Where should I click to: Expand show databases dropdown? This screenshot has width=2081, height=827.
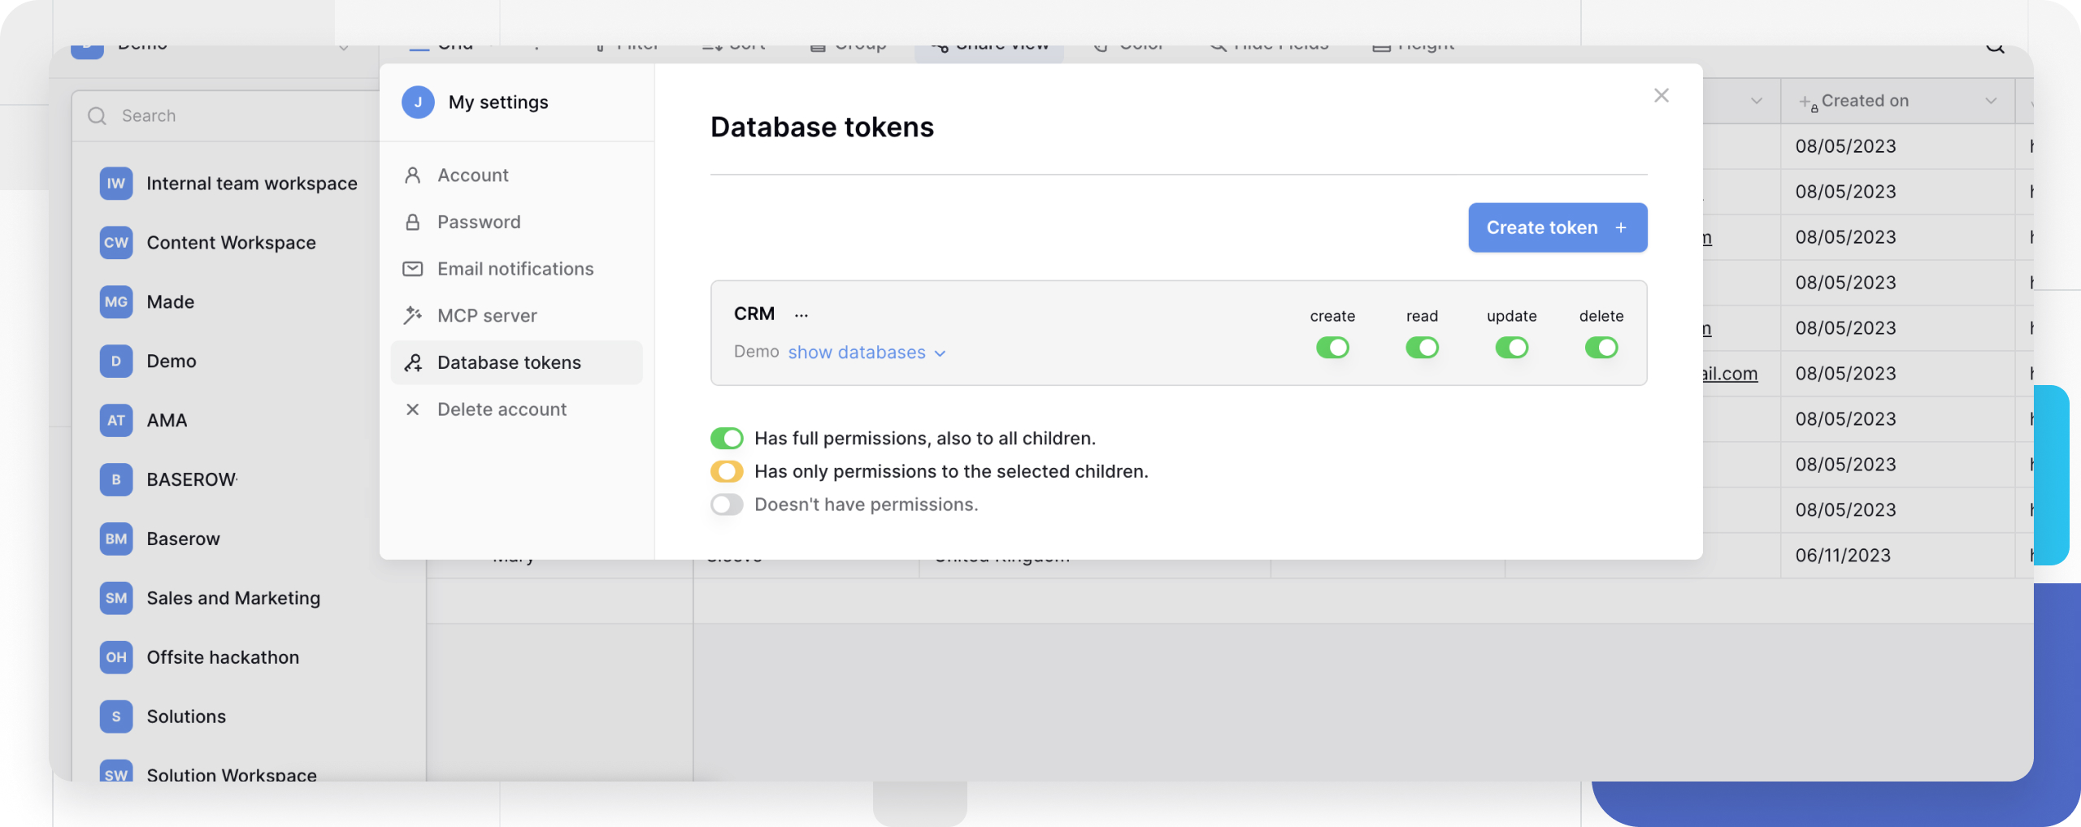tap(866, 353)
